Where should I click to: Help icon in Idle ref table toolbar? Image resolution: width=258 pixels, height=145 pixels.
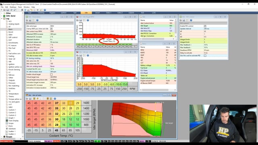click(55, 99)
